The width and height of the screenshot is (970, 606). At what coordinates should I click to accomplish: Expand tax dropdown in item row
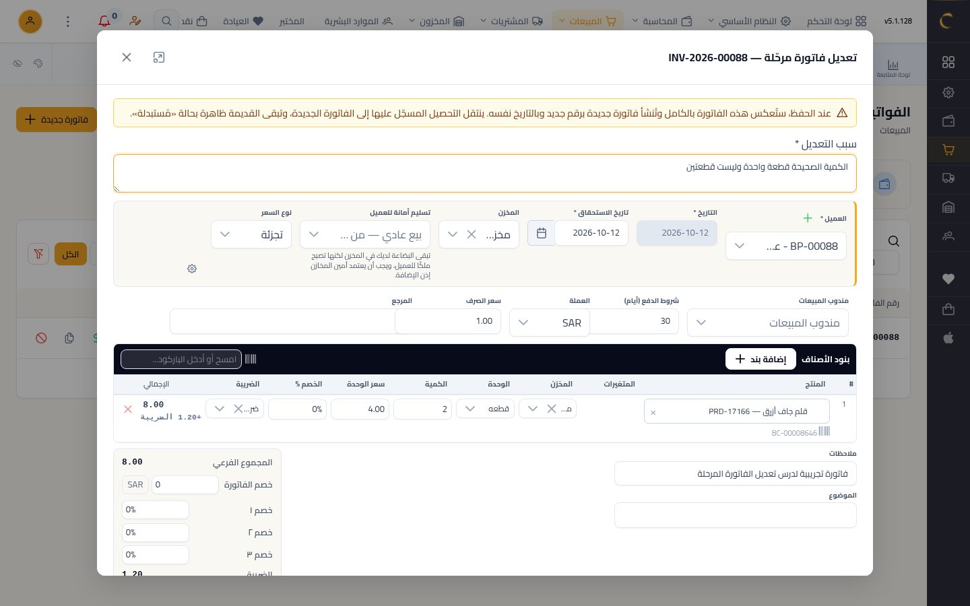point(220,409)
